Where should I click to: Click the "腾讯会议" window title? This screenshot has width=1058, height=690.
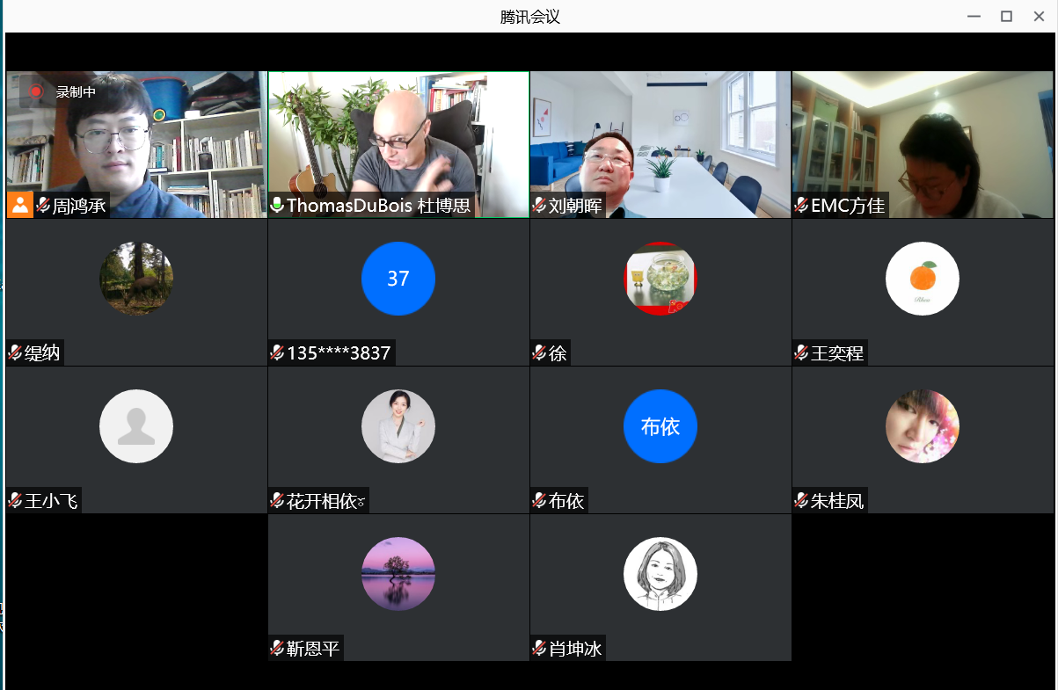click(x=530, y=17)
